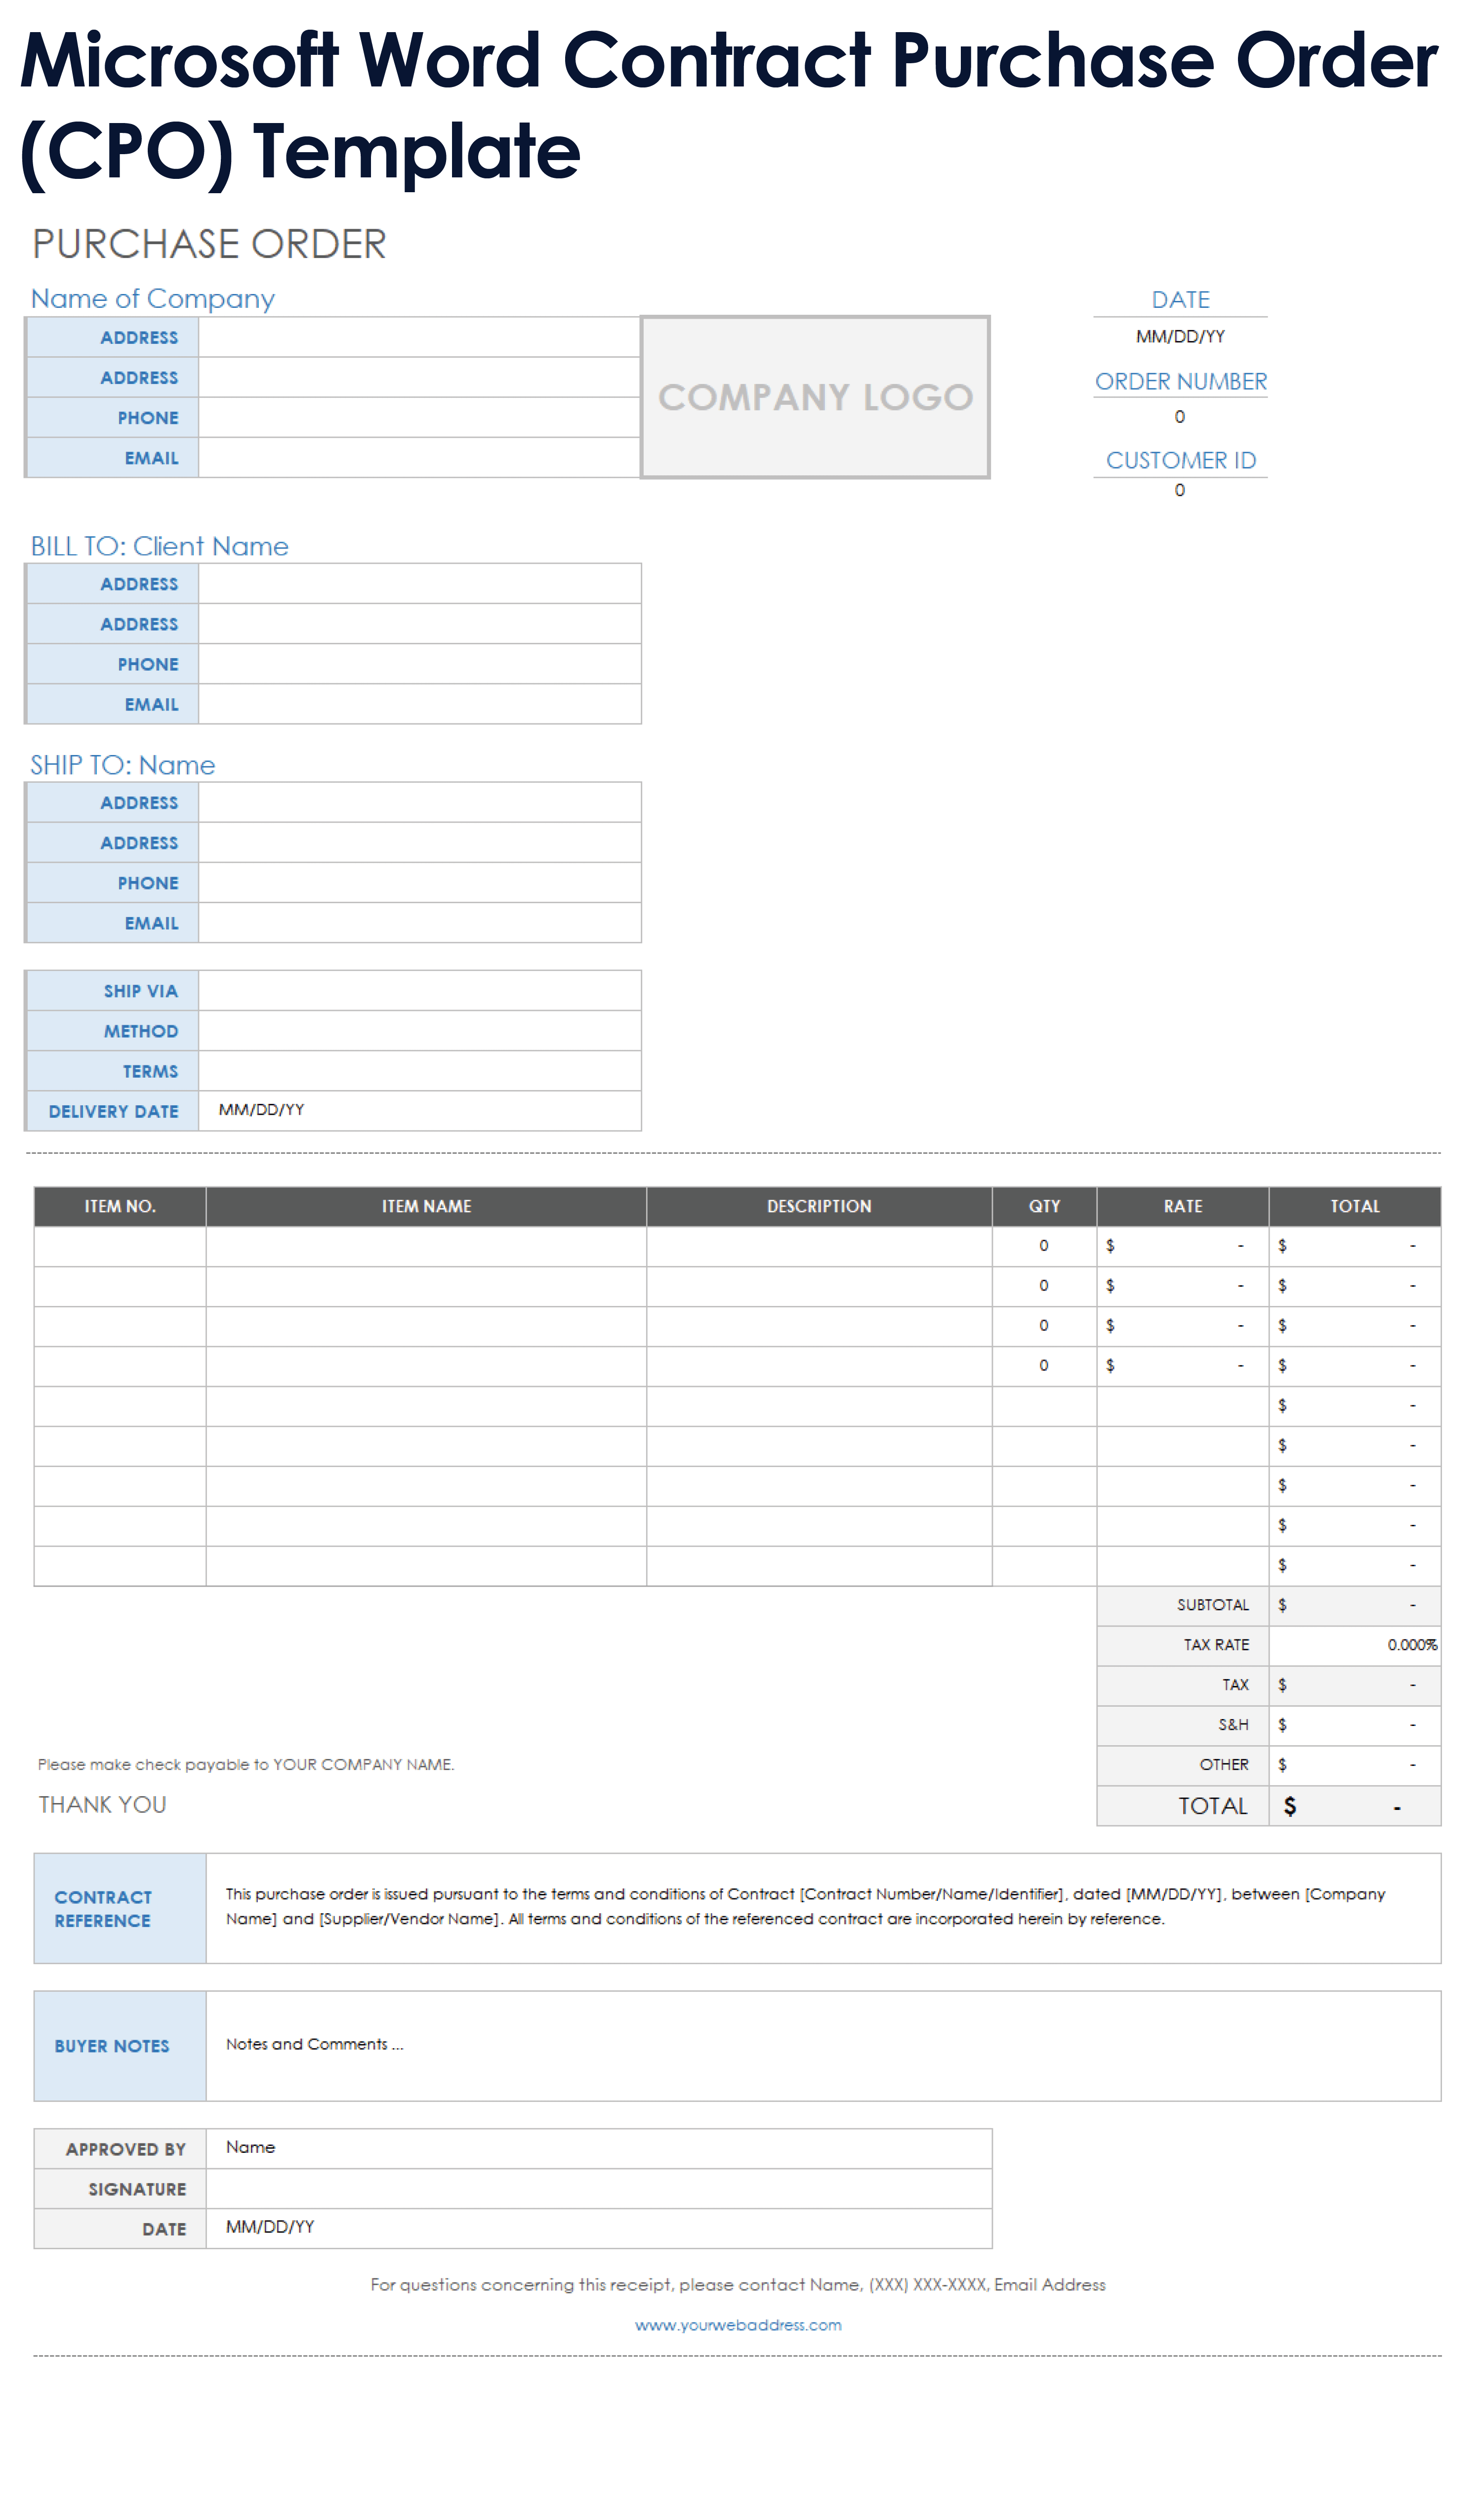Click the DELIVERY DATE MM/DD/YY field
1482x2520 pixels.
[420, 1110]
